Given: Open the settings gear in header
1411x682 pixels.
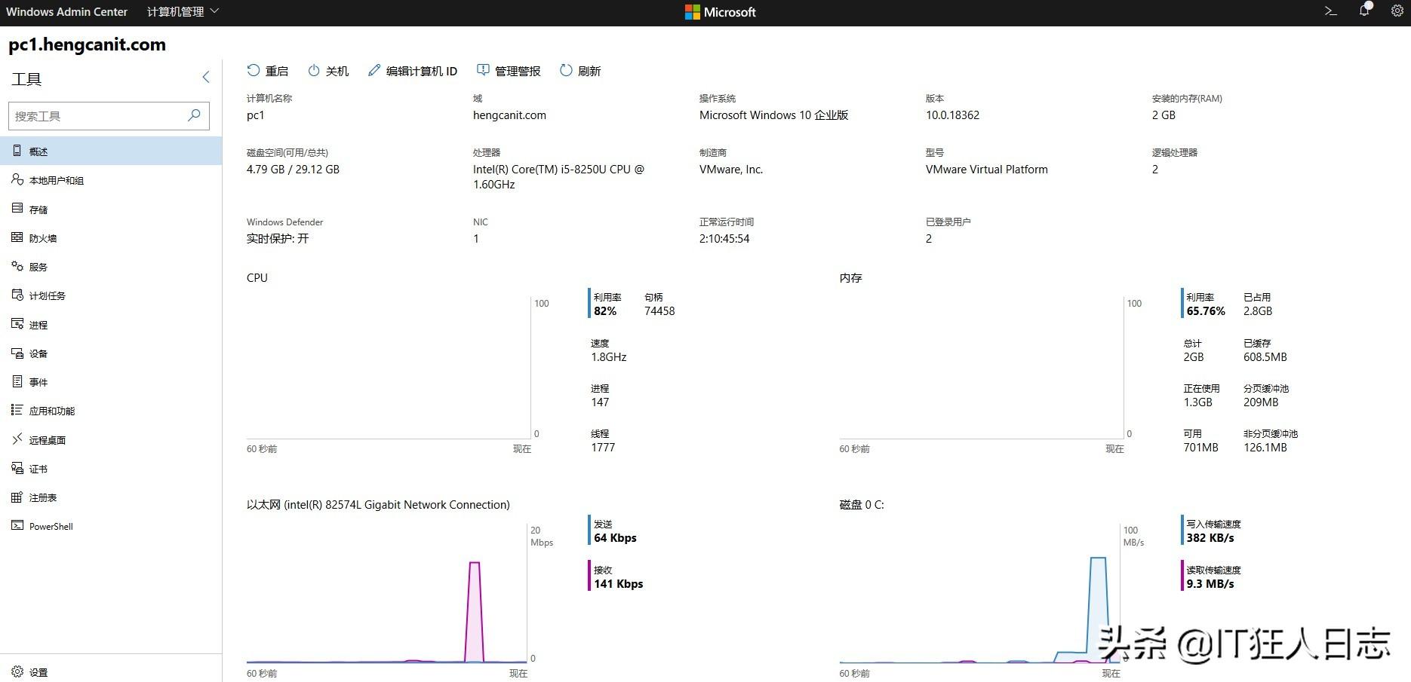Looking at the screenshot, I should pyautogui.click(x=1397, y=11).
